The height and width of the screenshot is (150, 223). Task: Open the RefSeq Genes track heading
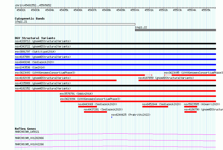coord(25,129)
